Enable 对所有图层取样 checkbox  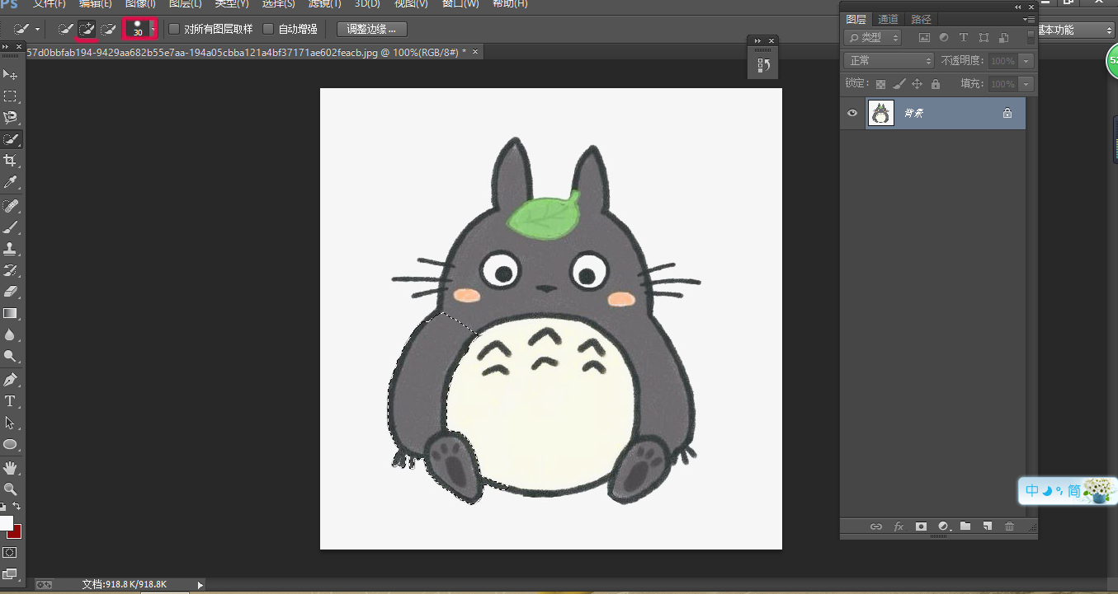tap(174, 29)
